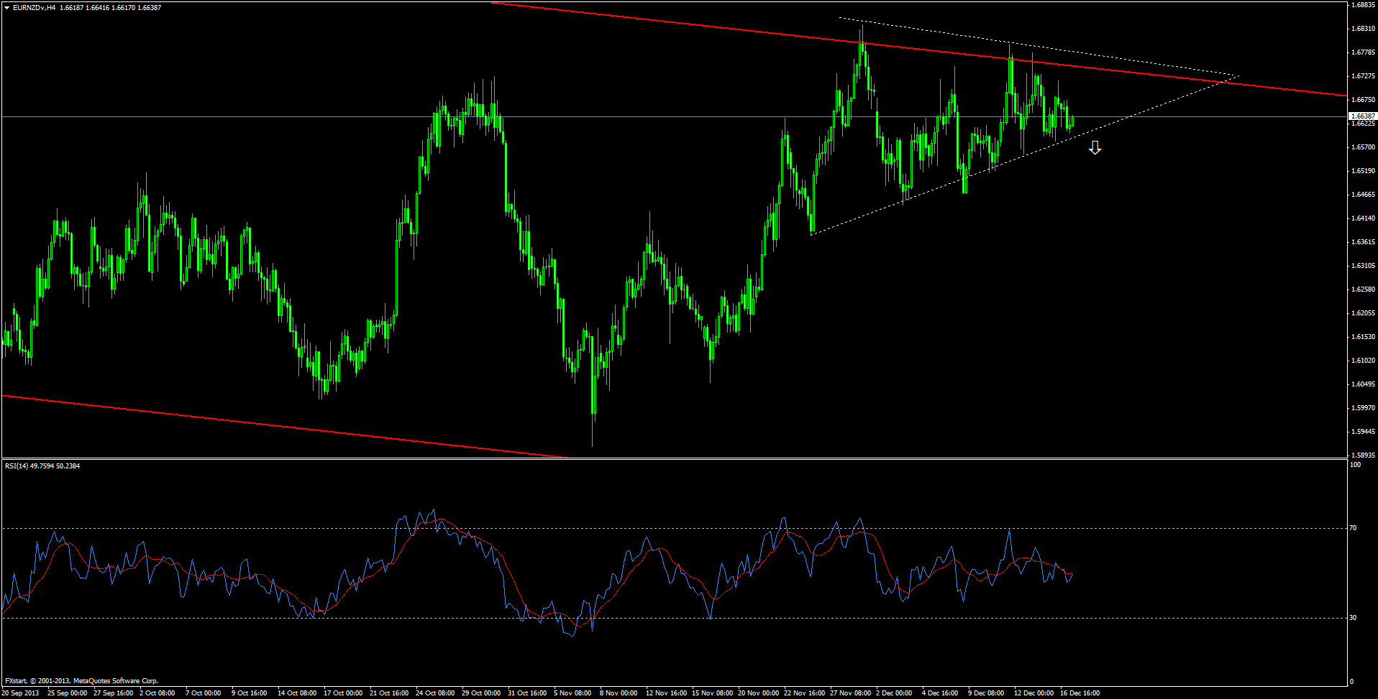
Task: Click the 1.59445 price axis label
Action: (x=1363, y=432)
